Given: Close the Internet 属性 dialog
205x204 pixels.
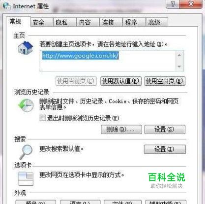Looking at the screenshot, I should [191, 4].
